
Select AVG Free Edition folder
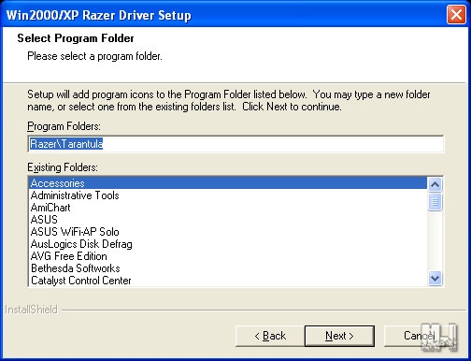click(228, 256)
